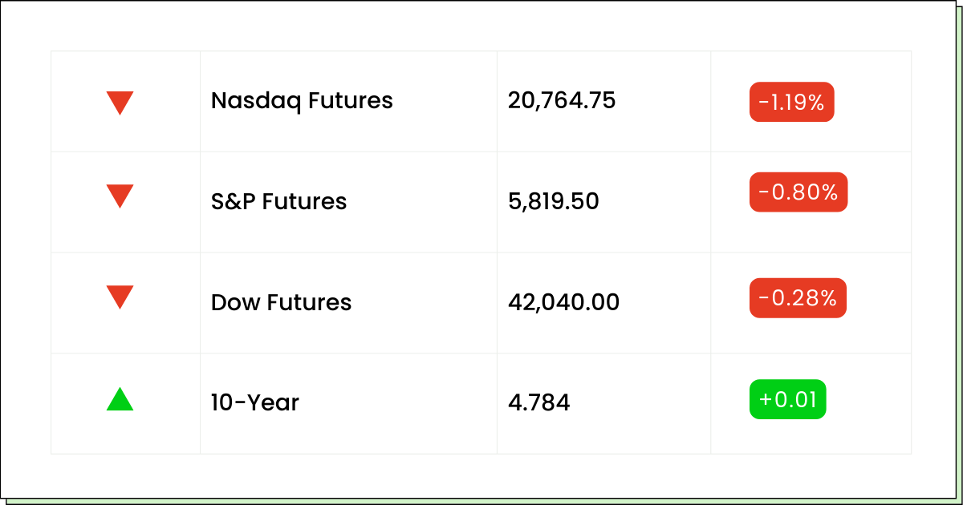Image resolution: width=963 pixels, height=505 pixels.
Task: Click the red down arrow beside S&P Futures
Action: [120, 196]
